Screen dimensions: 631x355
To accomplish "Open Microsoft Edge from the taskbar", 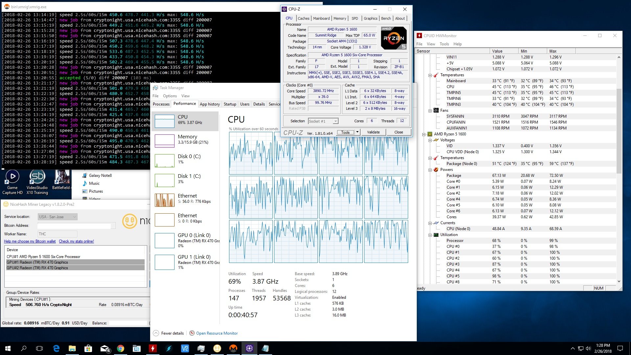I will click(56, 348).
